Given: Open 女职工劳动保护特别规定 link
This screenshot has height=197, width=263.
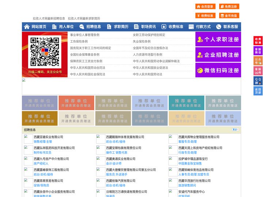Looking at the screenshot, I should (149, 35).
